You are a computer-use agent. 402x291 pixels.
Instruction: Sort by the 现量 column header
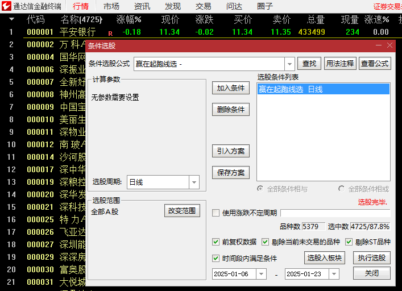[x=350, y=19]
